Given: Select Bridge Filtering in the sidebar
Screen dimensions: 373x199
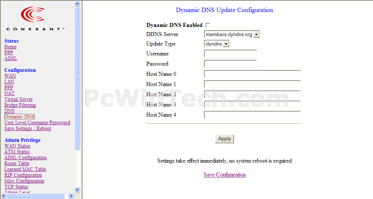Looking at the screenshot, I should [x=20, y=105].
